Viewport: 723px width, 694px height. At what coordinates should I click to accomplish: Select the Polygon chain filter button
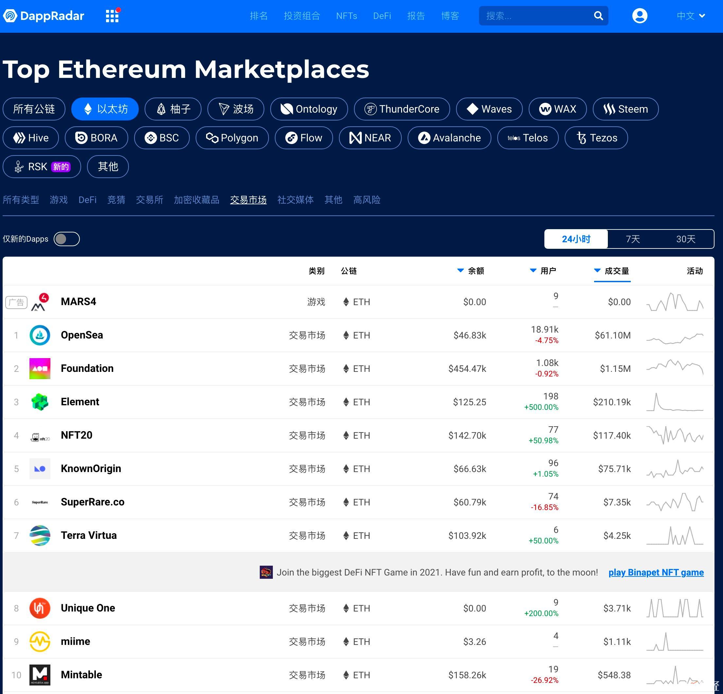[x=232, y=138]
